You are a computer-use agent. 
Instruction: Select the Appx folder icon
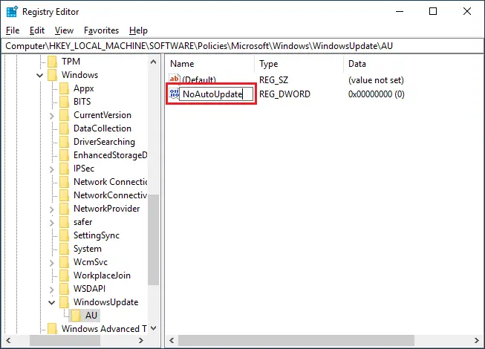pyautogui.click(x=64, y=88)
